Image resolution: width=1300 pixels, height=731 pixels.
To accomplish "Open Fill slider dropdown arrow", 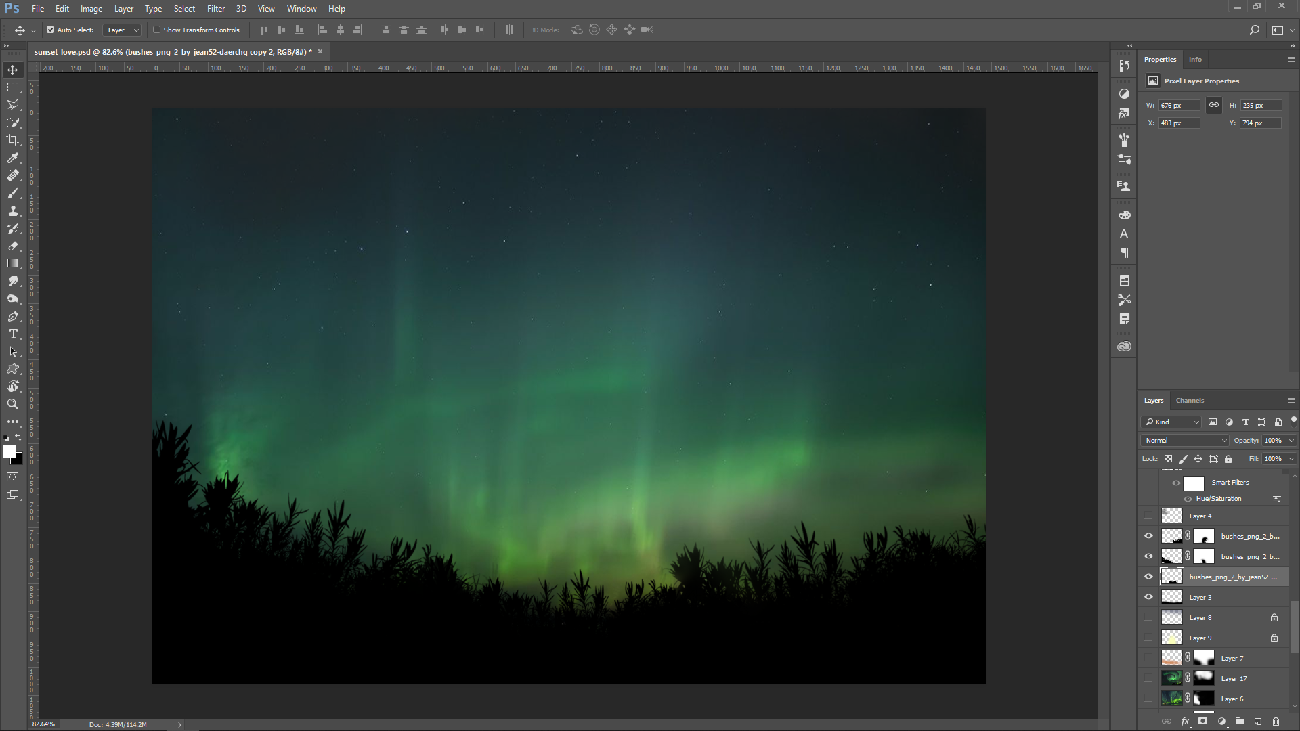I will click(x=1291, y=458).
